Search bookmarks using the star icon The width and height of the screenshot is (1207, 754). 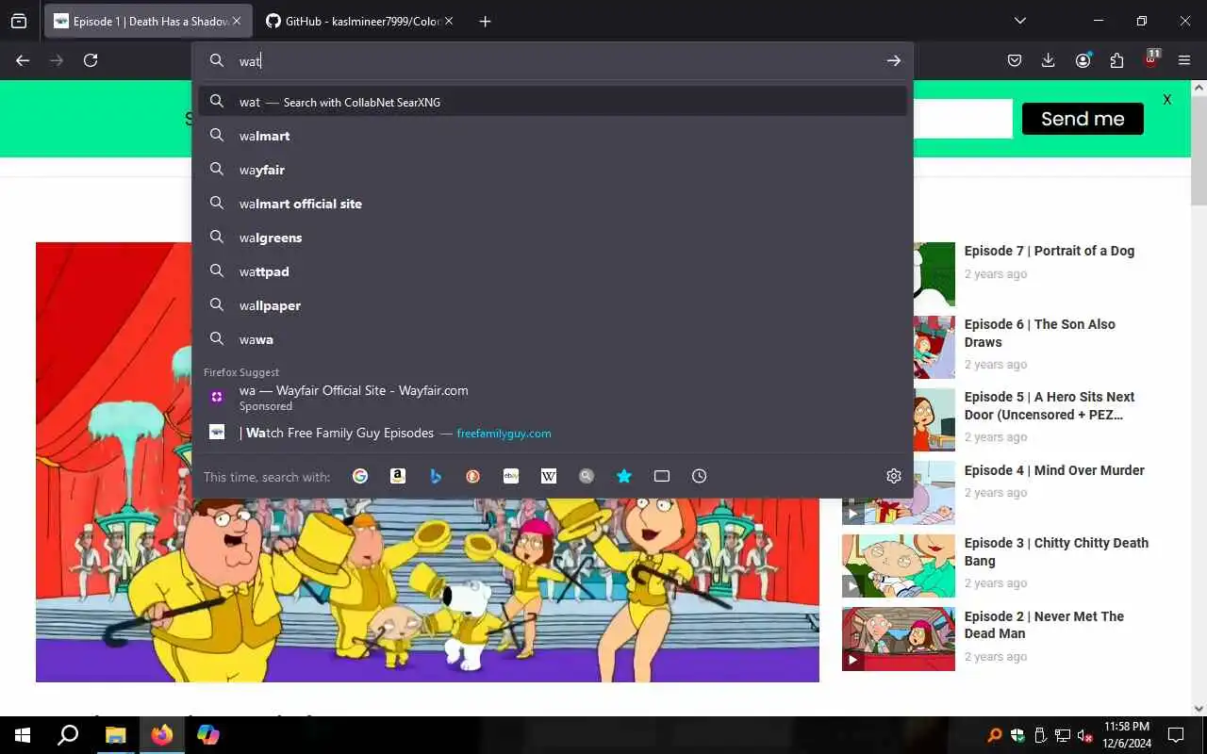click(624, 476)
